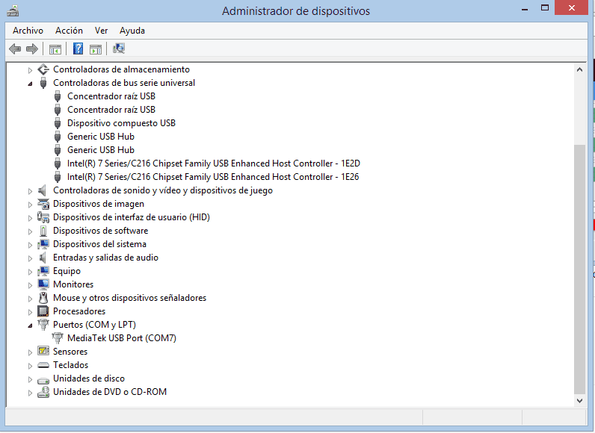Minimize the Administrador de dispositivos window

pyautogui.click(x=525, y=9)
